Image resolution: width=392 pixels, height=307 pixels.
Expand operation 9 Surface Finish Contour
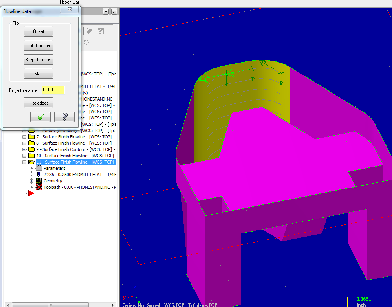pos(24,149)
